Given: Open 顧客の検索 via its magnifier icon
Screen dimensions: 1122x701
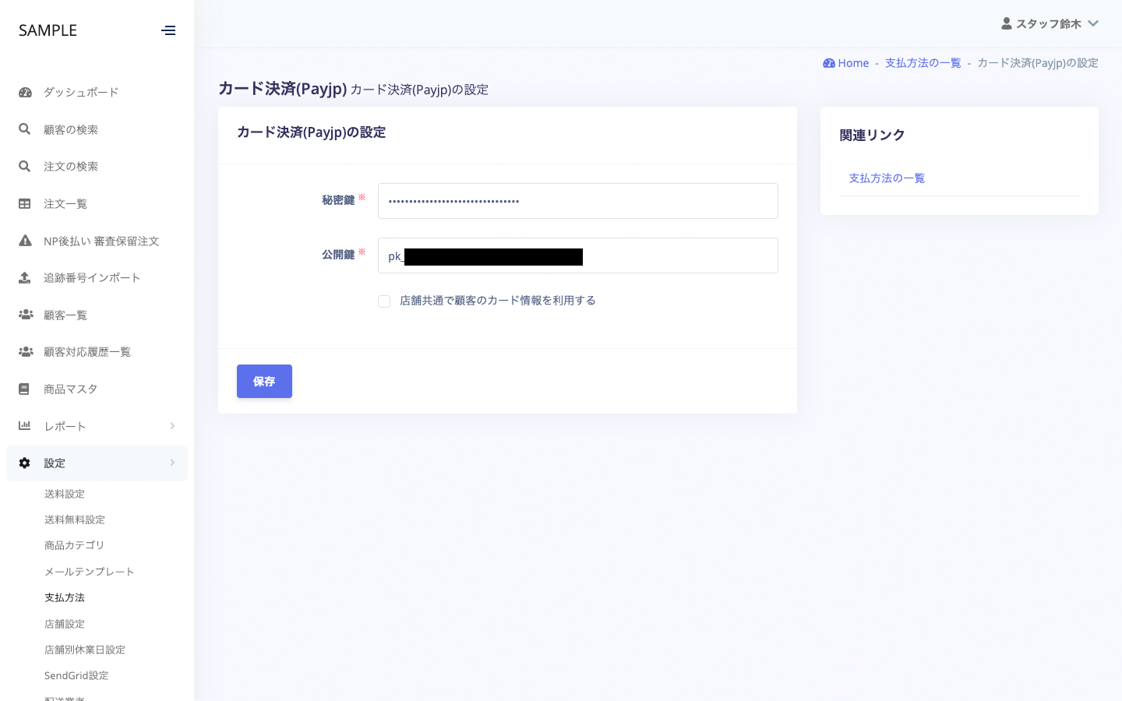Looking at the screenshot, I should [24, 129].
